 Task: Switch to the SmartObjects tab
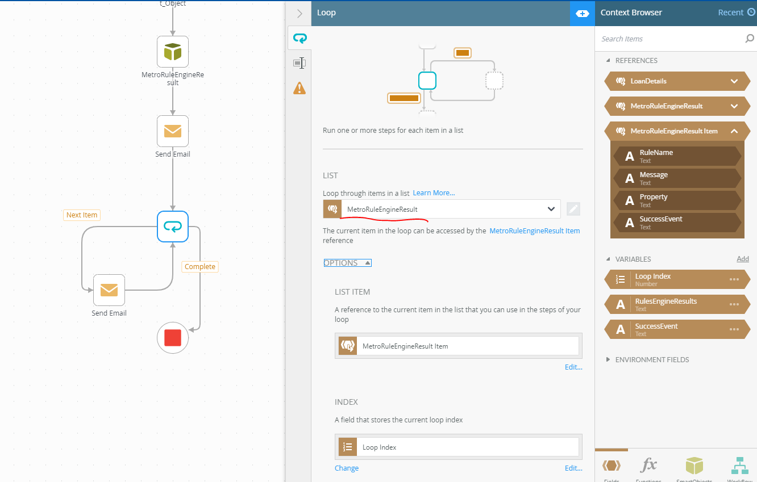click(x=694, y=467)
